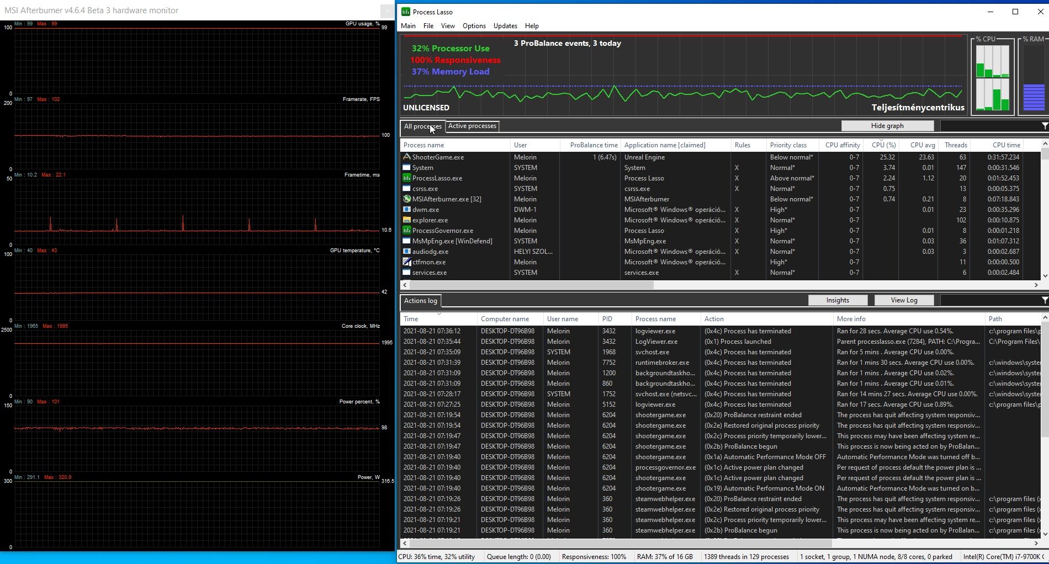
Task: Click the ctfmon.exe process icon
Action: point(407,262)
